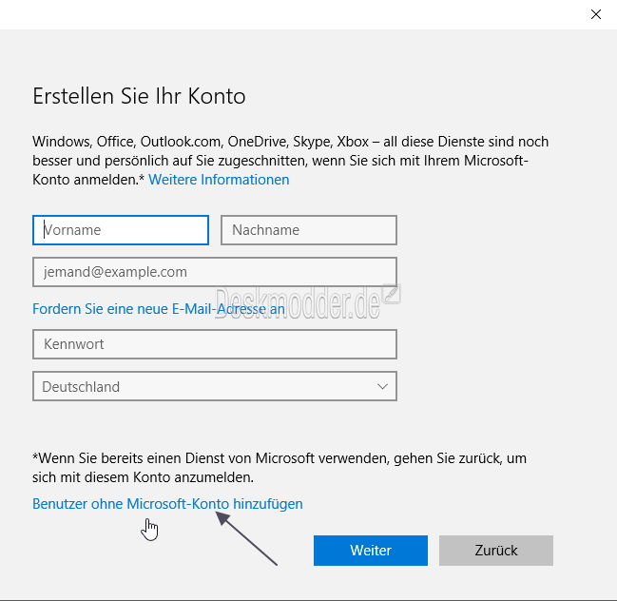Click the white title bar area

[x=291, y=14]
